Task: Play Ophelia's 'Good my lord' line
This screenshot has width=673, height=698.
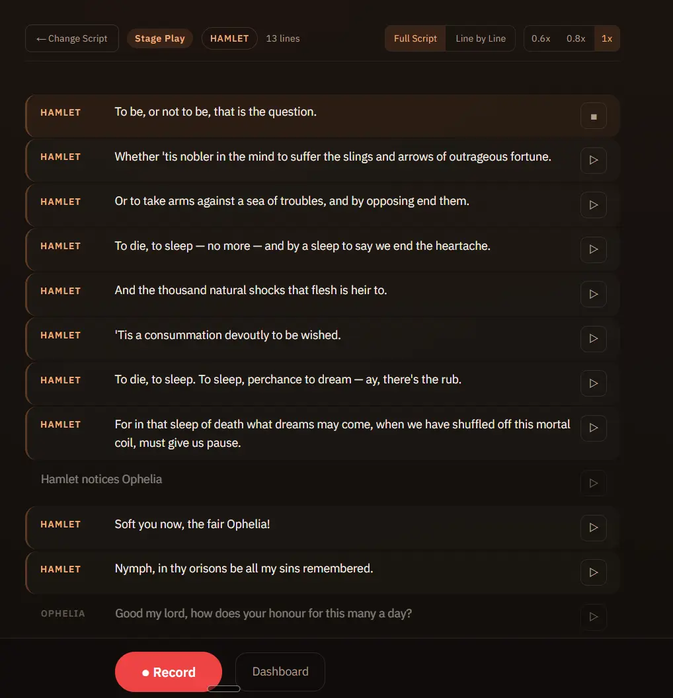Action: (x=593, y=617)
